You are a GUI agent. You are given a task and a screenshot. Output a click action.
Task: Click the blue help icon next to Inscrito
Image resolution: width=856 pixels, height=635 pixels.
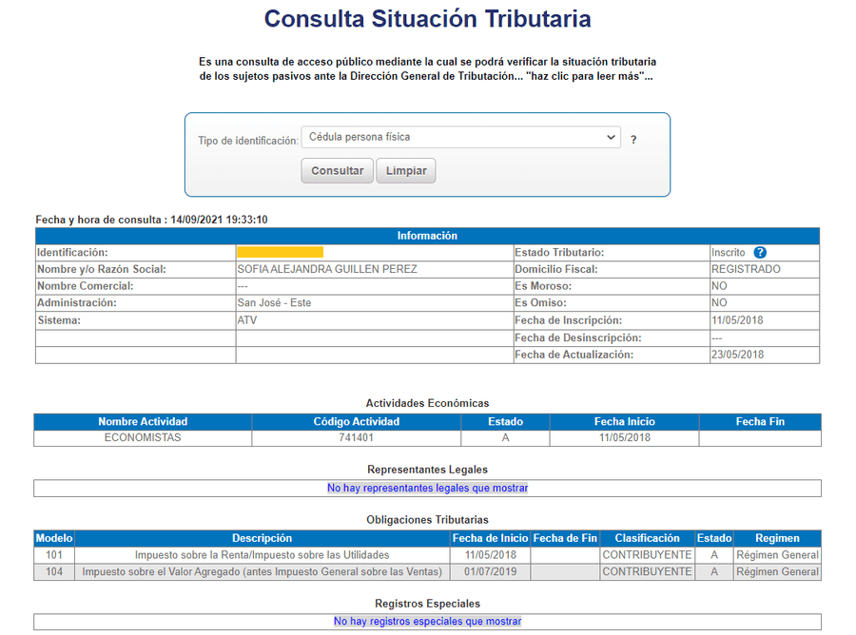(760, 253)
